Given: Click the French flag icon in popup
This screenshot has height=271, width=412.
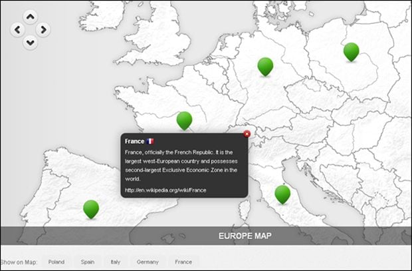Looking at the screenshot, I should pos(150,141).
